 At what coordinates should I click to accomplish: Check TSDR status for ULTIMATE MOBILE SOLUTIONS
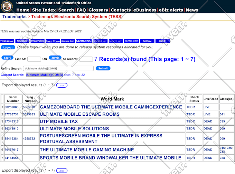pos(191,128)
